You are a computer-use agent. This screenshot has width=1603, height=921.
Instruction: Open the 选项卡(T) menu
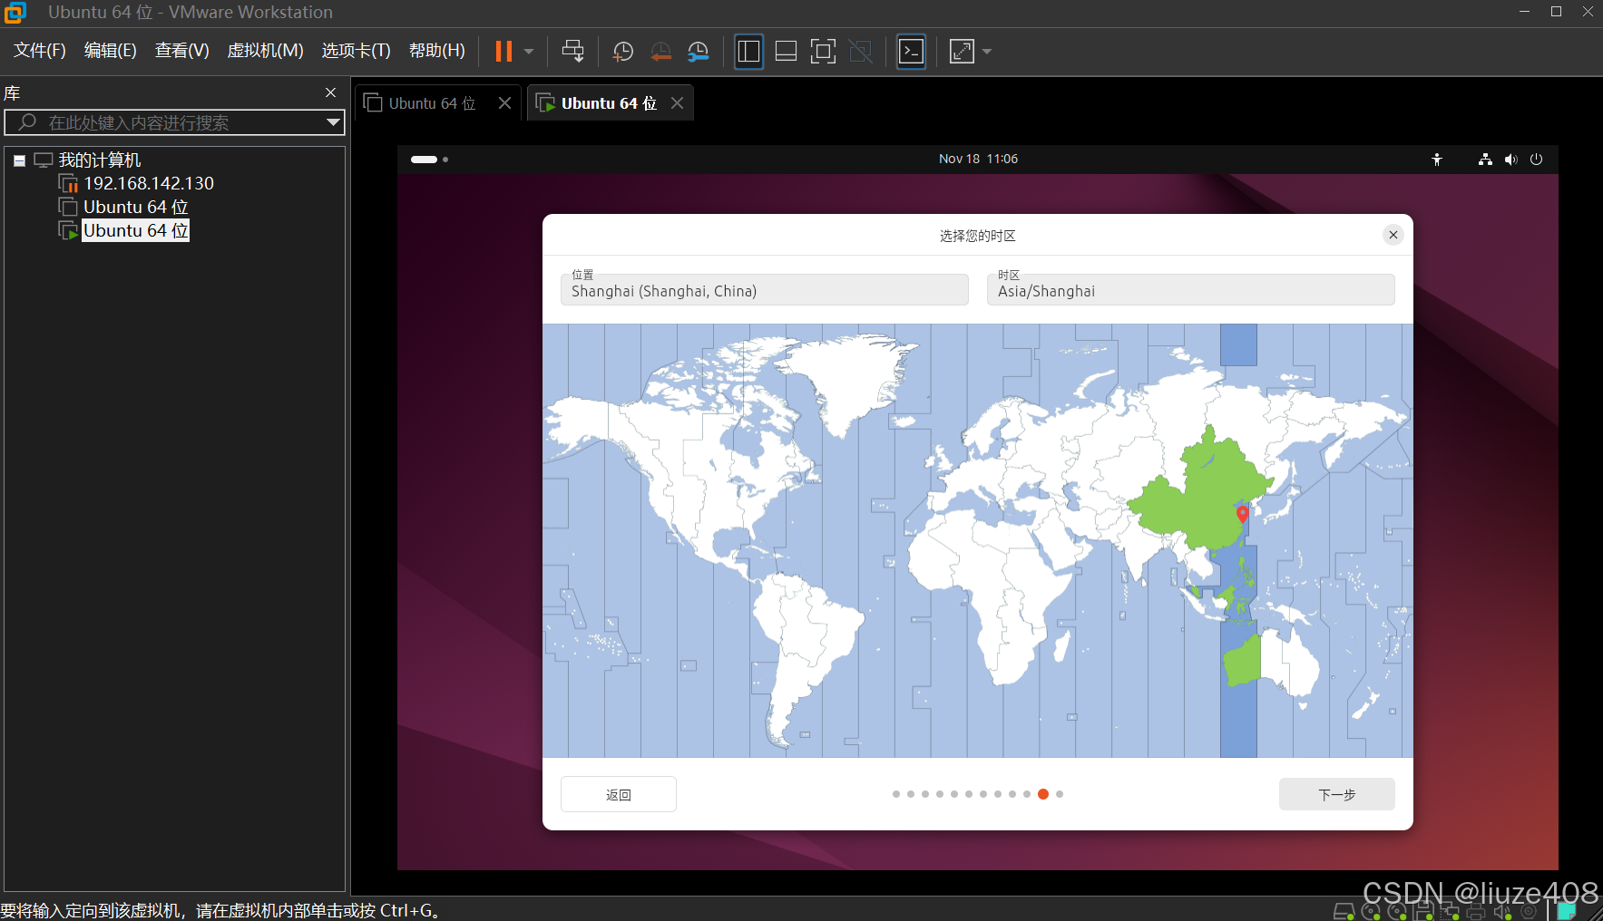[x=357, y=51]
